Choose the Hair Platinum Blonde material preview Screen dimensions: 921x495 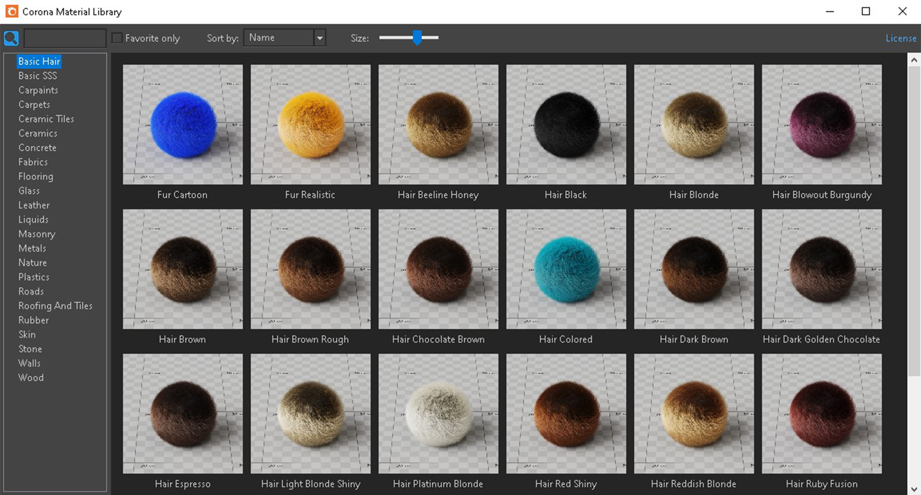point(438,413)
